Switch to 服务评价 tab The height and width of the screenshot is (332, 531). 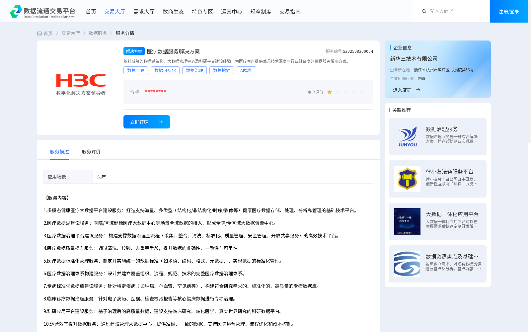click(x=91, y=152)
